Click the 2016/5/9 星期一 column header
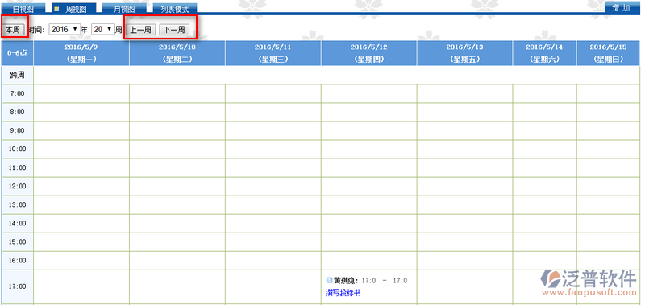The height and width of the screenshot is (305, 645). pos(81,53)
